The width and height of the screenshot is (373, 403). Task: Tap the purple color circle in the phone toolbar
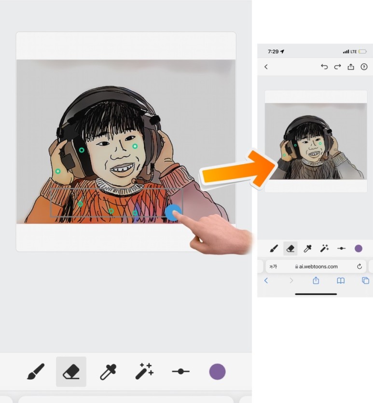point(359,249)
